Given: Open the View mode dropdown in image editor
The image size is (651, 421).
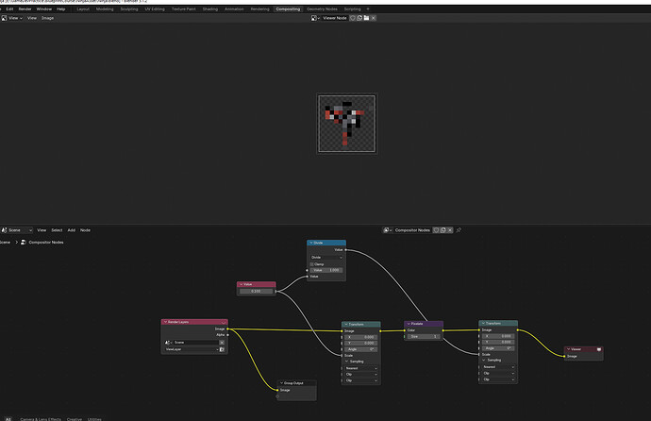Looking at the screenshot, I should click(15, 18).
